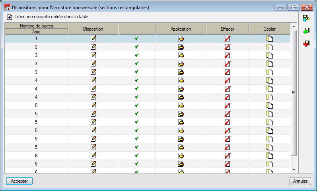Viewport: 317px width, 191px height.
Task: Click the app icon in the title bar
Action: pos(7,8)
